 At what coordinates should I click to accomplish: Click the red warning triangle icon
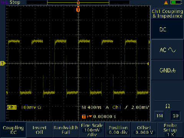pyautogui.click(x=166, y=3)
